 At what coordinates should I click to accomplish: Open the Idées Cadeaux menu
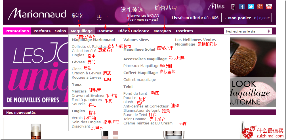(x=134, y=31)
